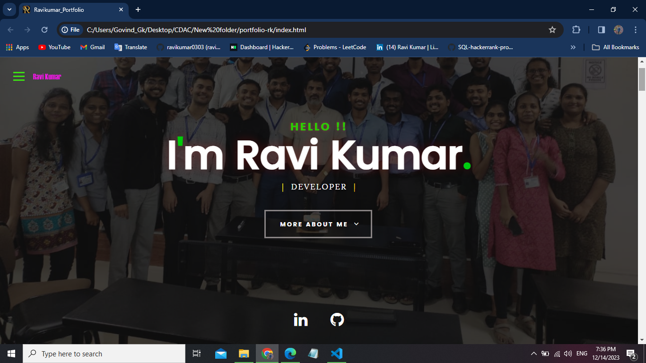The width and height of the screenshot is (646, 363).
Task: Open the YouTube bookmark
Action: [54, 47]
